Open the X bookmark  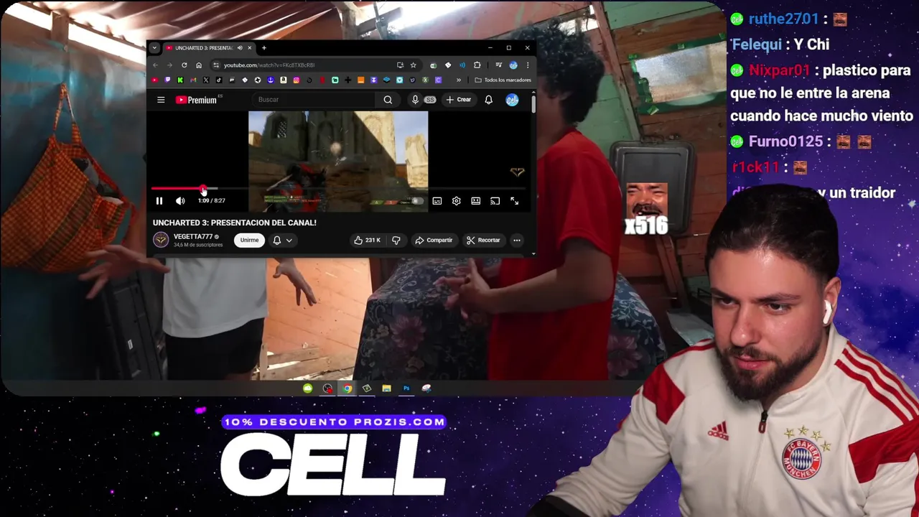pos(206,80)
